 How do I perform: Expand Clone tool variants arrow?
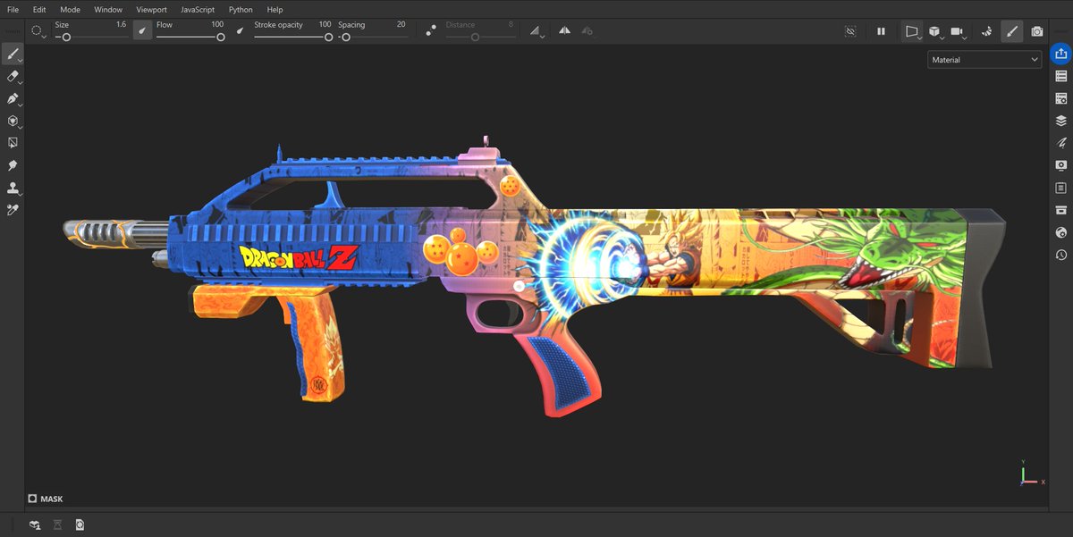click(x=21, y=195)
